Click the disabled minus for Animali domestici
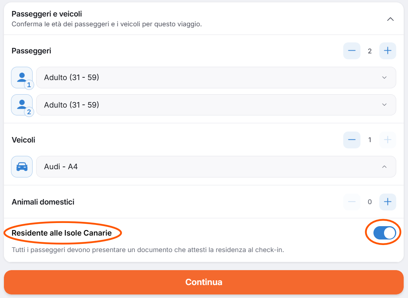 click(352, 202)
